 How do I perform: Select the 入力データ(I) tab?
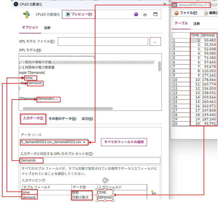coord(33,118)
